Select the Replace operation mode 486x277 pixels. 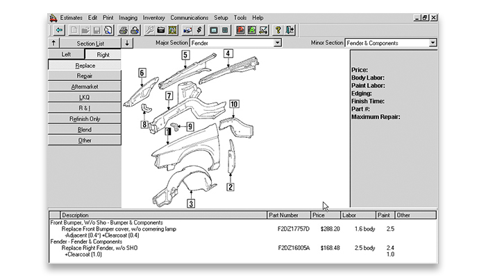click(x=85, y=65)
